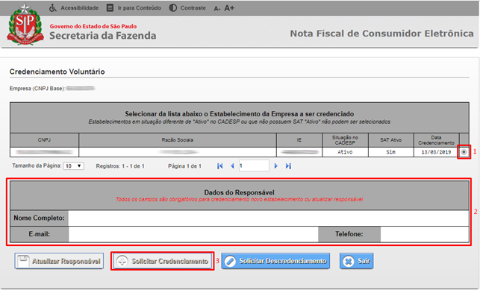Click Nota Fiscal de Consumidor Eletrônica title
The image size is (480, 290).
point(381,34)
